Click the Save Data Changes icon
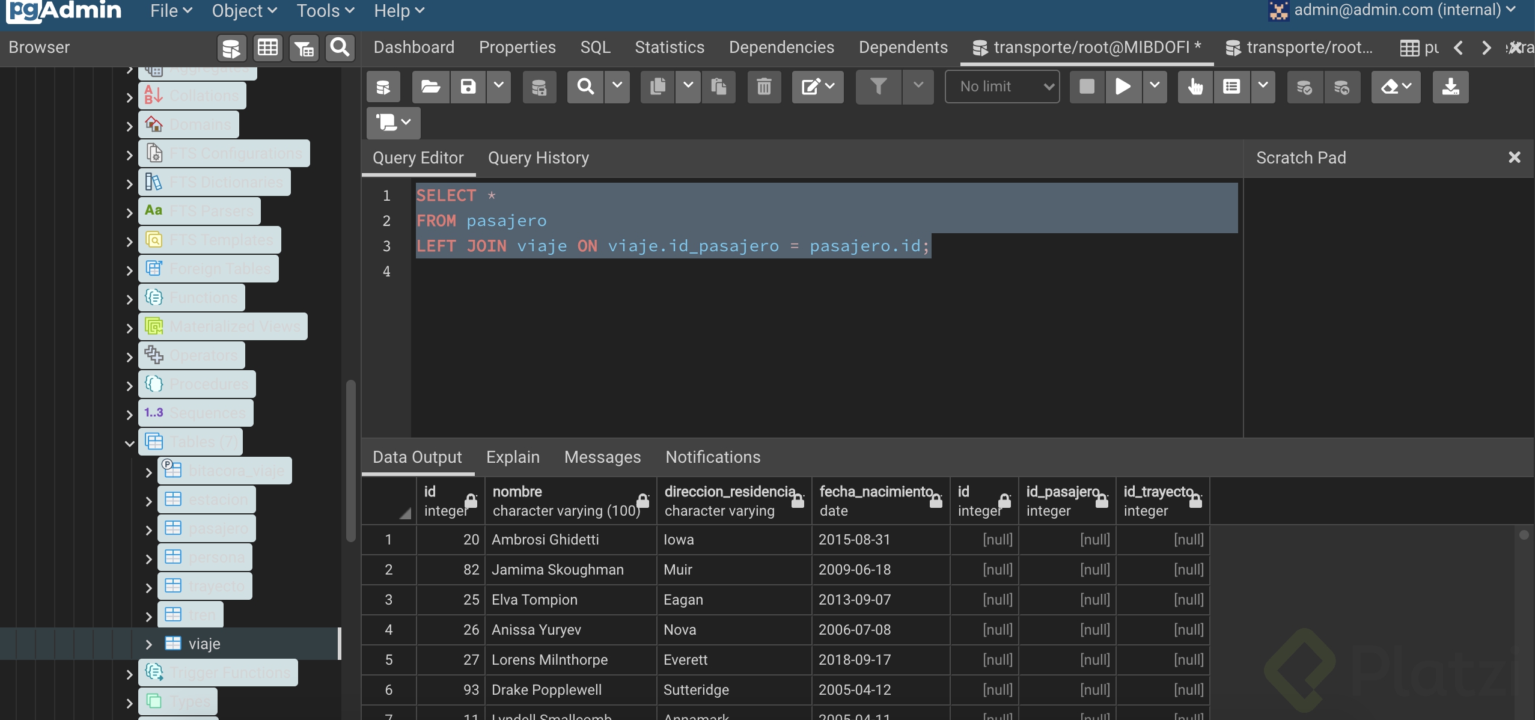Image resolution: width=1535 pixels, height=720 pixels. [x=539, y=87]
